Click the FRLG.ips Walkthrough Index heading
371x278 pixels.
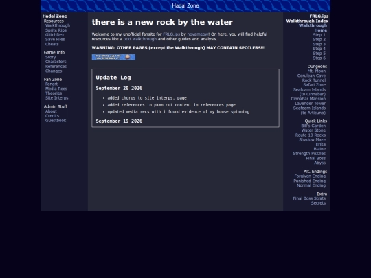307,19
